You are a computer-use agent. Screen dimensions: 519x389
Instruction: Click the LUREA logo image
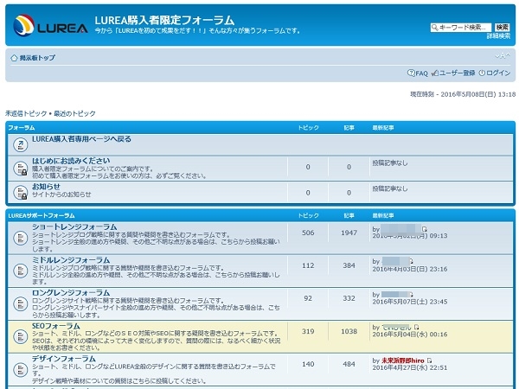click(50, 25)
